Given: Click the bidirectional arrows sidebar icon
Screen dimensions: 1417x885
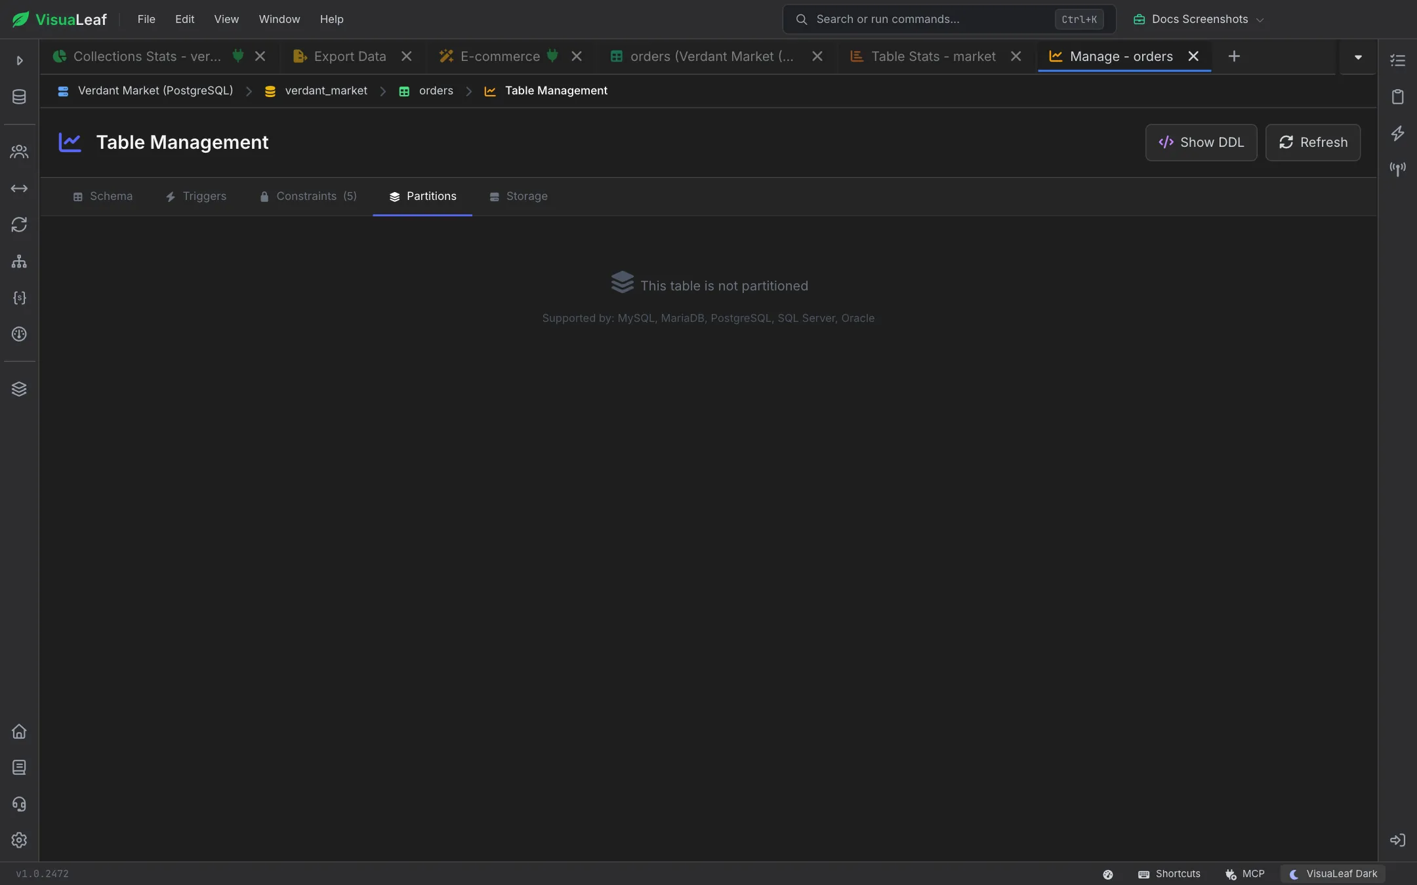Looking at the screenshot, I should [19, 189].
